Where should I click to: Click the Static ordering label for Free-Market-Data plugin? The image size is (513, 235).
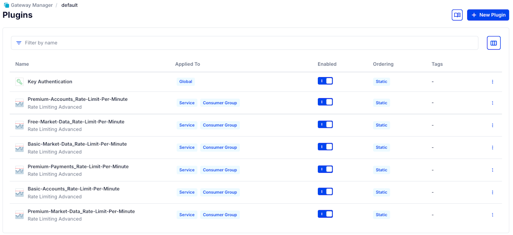[381, 125]
